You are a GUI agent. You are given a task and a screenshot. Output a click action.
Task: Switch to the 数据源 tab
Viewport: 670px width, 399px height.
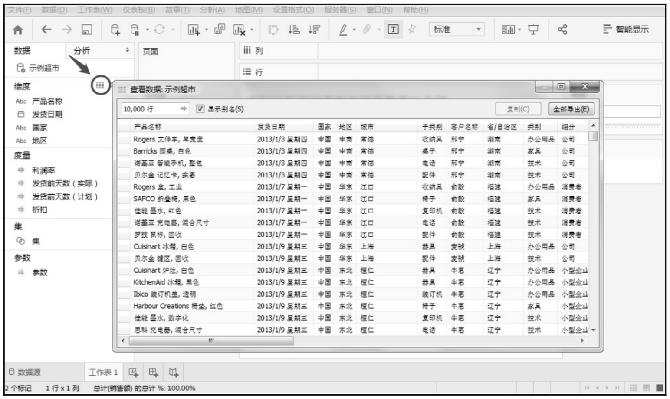point(25,372)
